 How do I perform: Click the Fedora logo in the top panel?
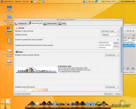coord(2,1)
